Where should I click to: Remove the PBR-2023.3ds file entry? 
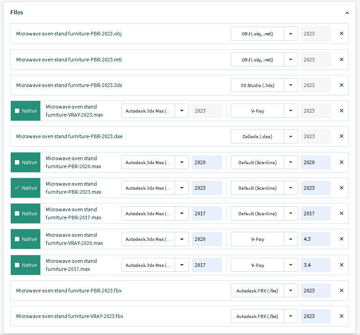tap(341, 85)
